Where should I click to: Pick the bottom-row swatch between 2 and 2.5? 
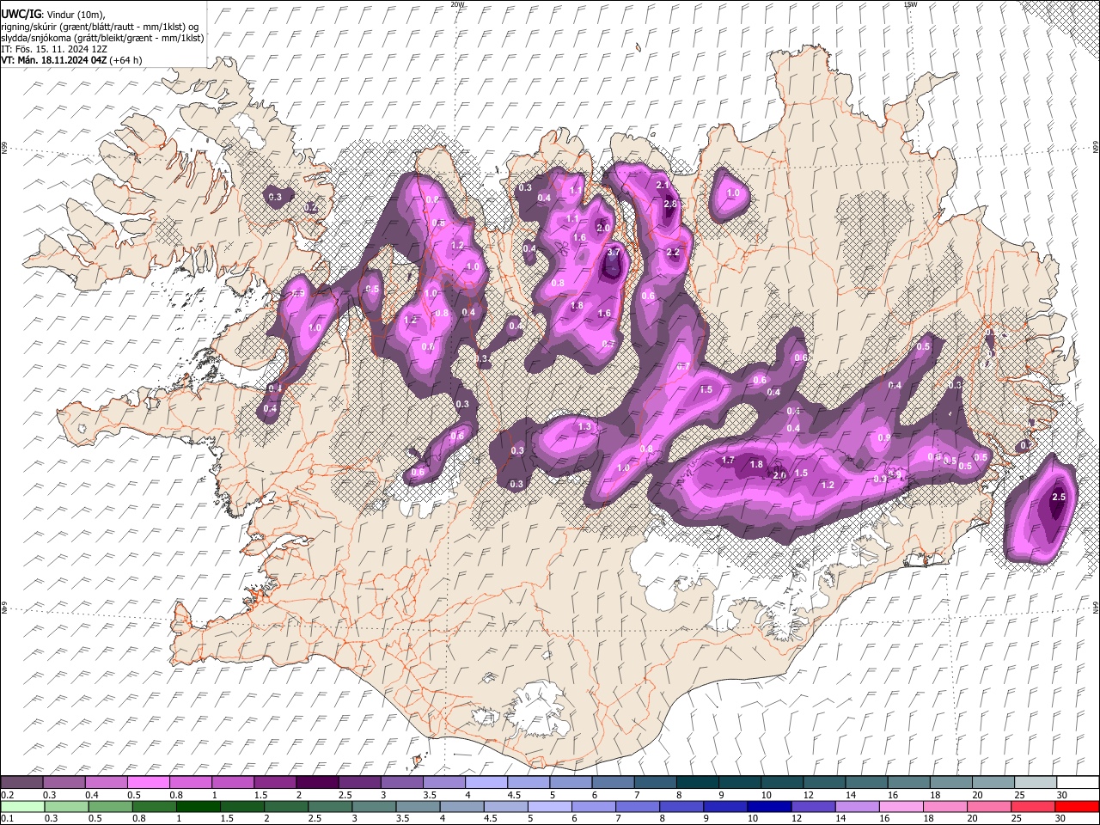(287, 807)
